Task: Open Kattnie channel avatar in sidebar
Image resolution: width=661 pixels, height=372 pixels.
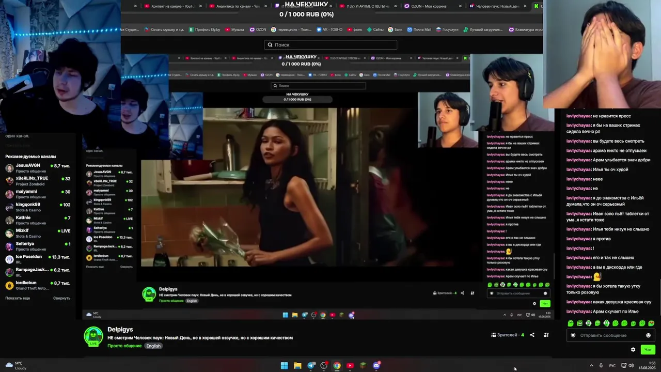Action: (9, 220)
